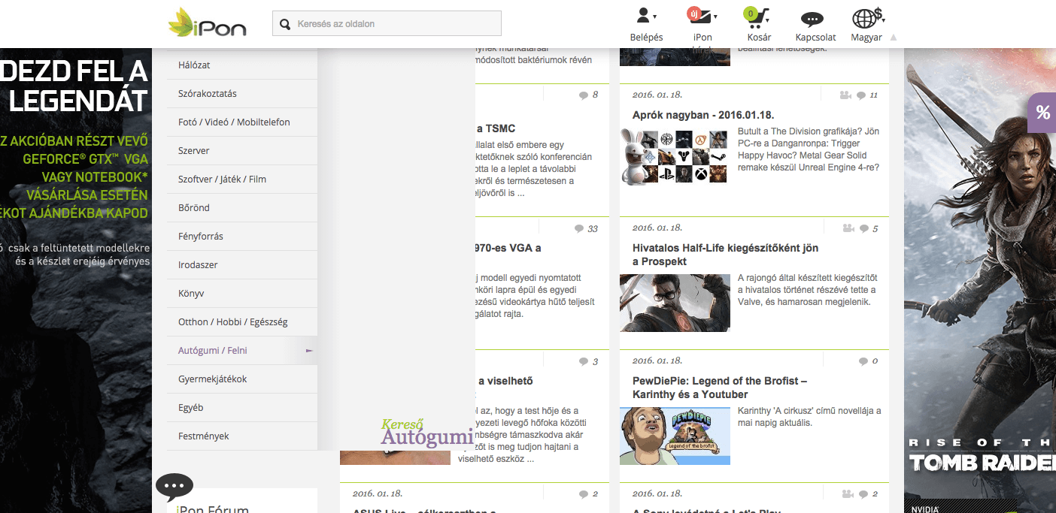1056x513 pixels.
Task: Click comment icon with 3 comments
Action: tap(583, 362)
